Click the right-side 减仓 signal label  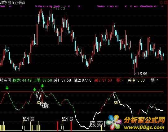pos(117,103)
